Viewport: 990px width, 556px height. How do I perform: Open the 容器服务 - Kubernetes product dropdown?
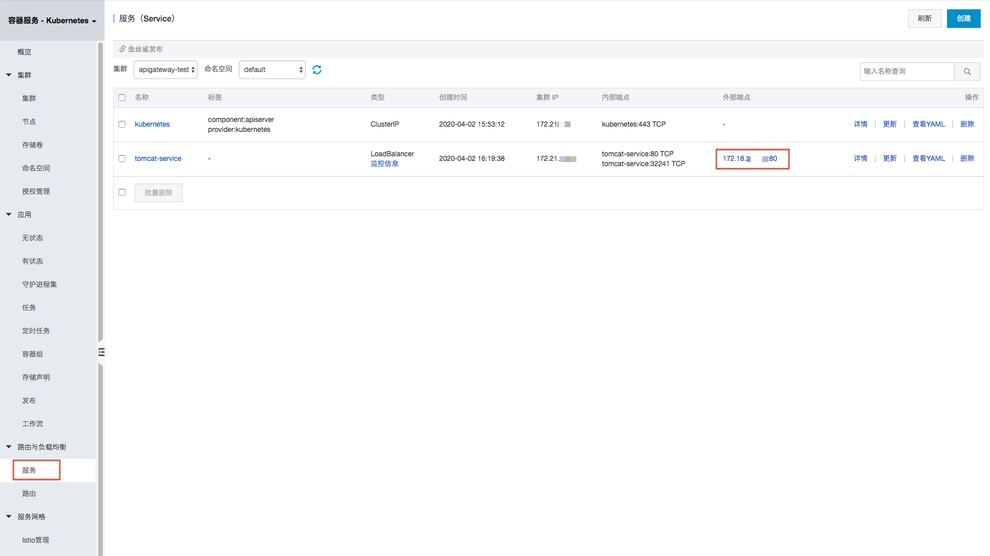(52, 20)
